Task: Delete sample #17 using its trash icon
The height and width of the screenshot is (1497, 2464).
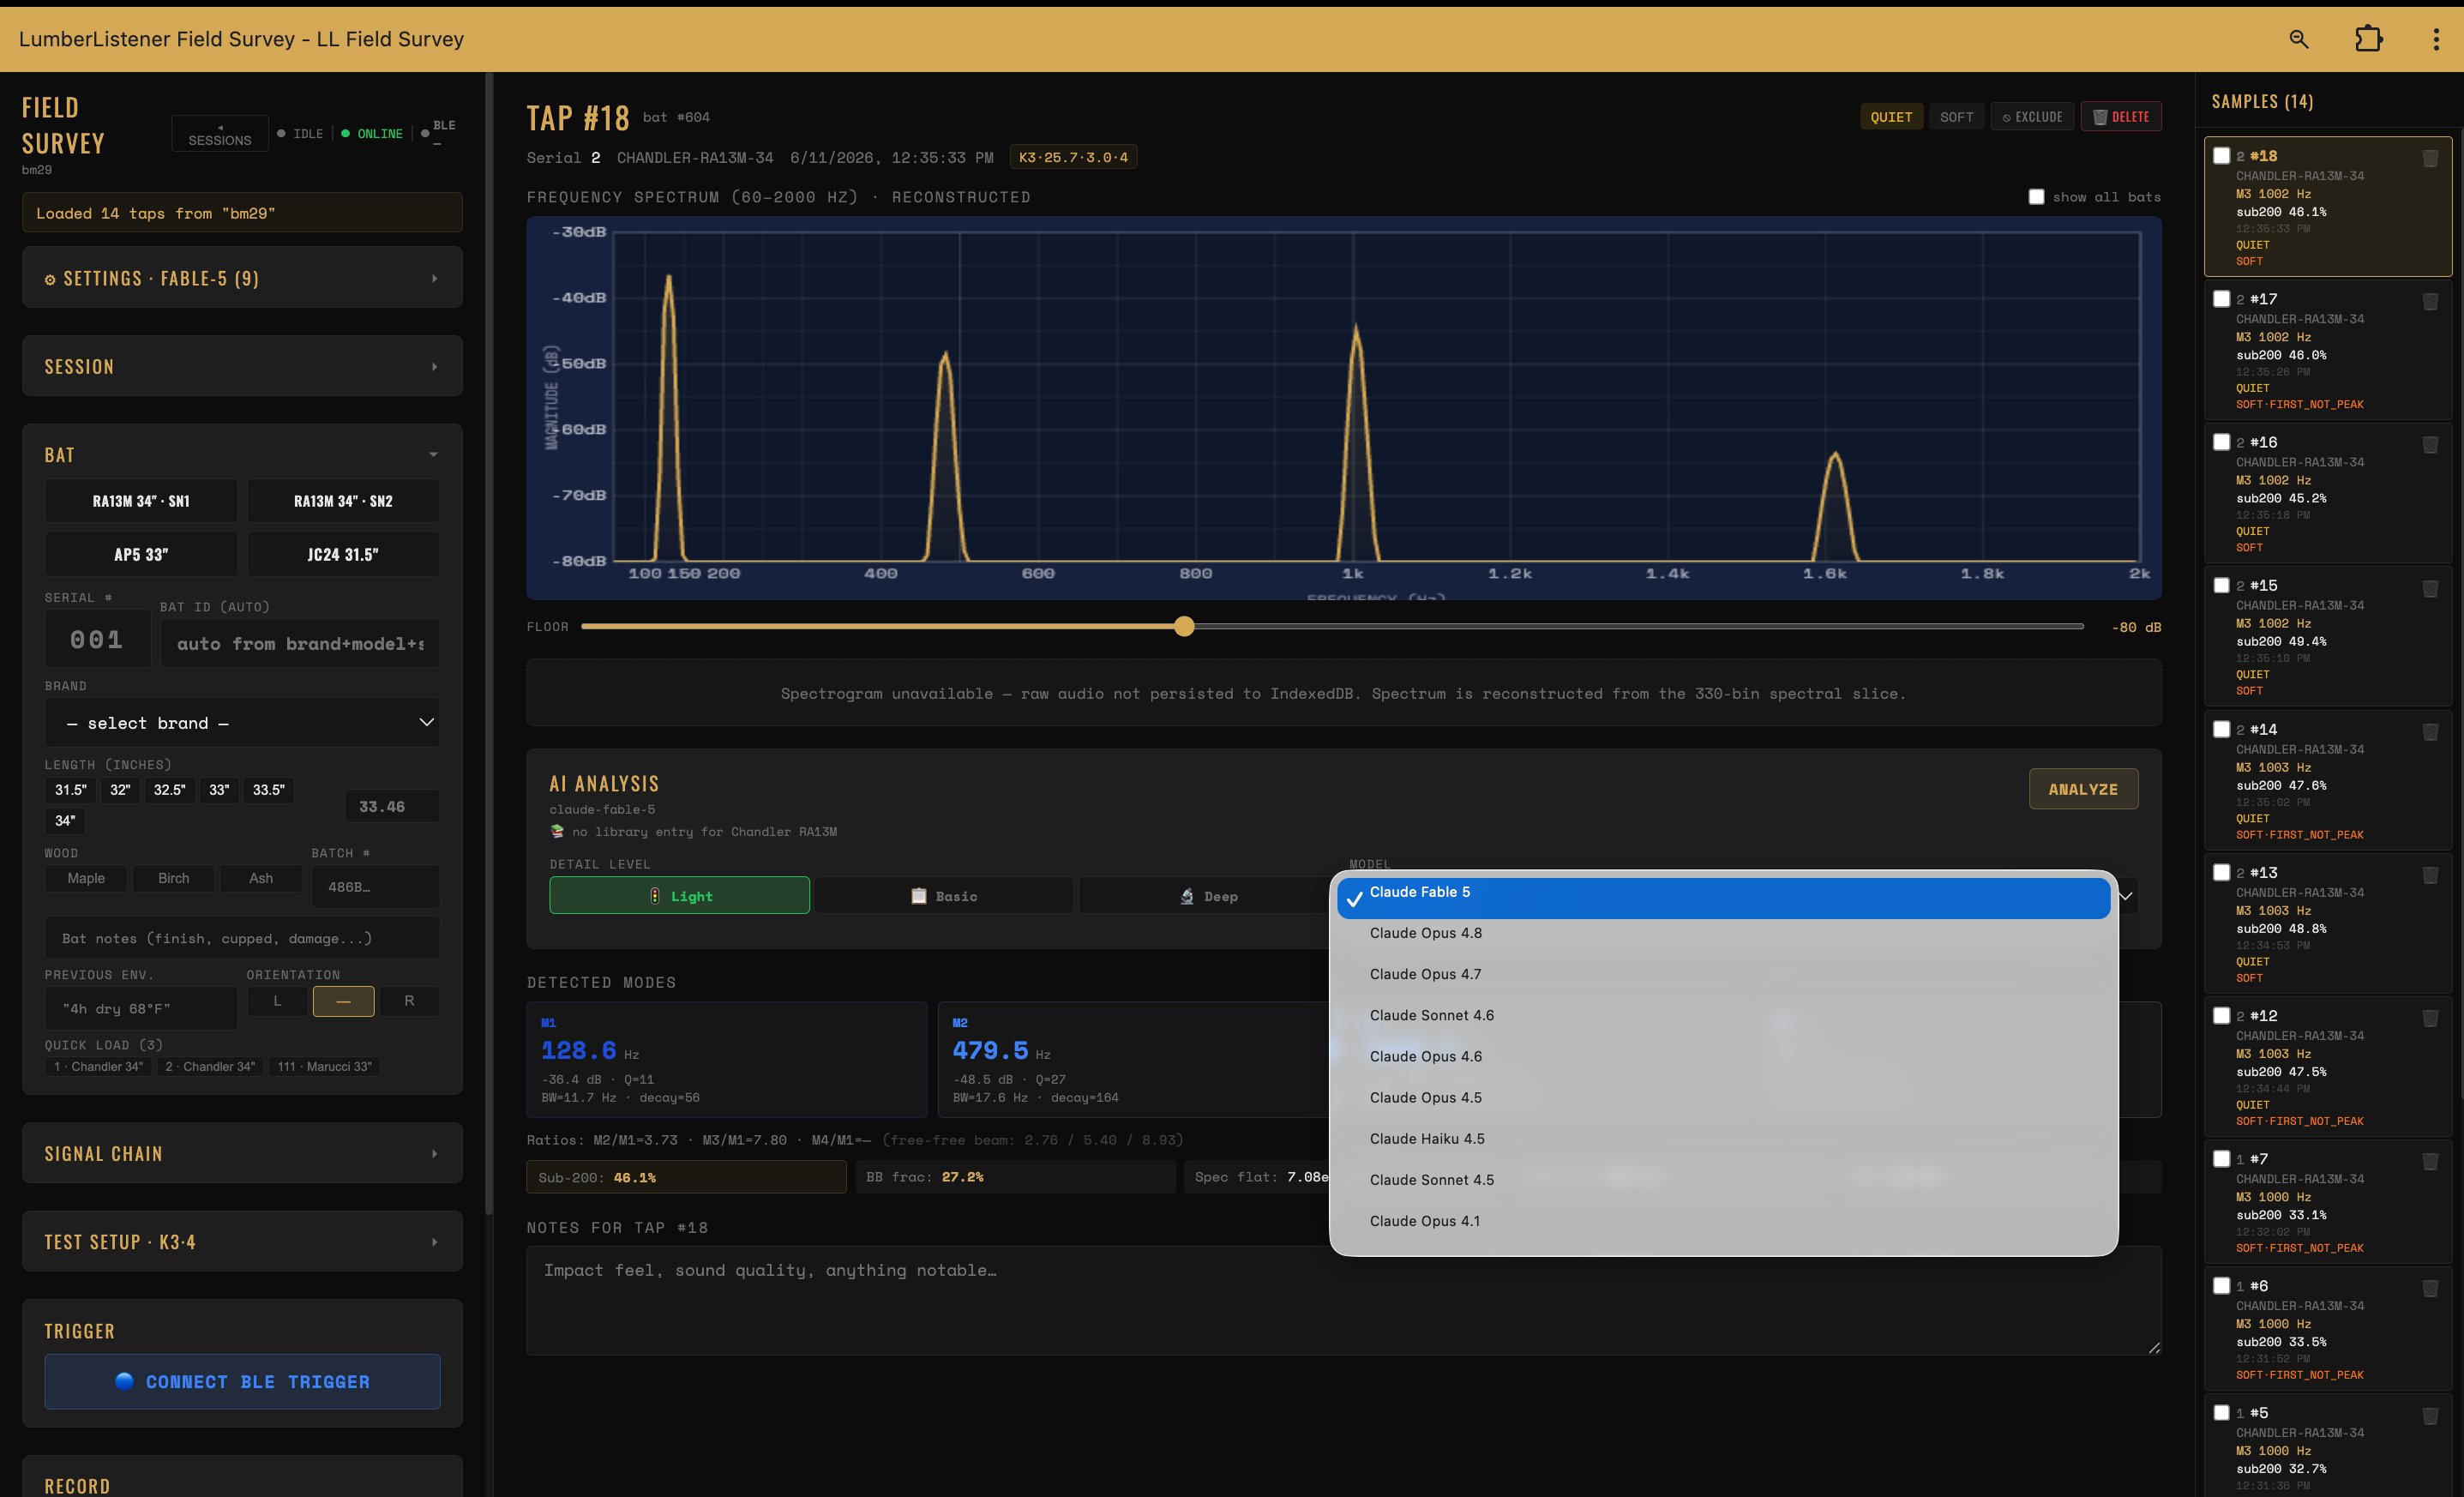Action: pos(2430,301)
